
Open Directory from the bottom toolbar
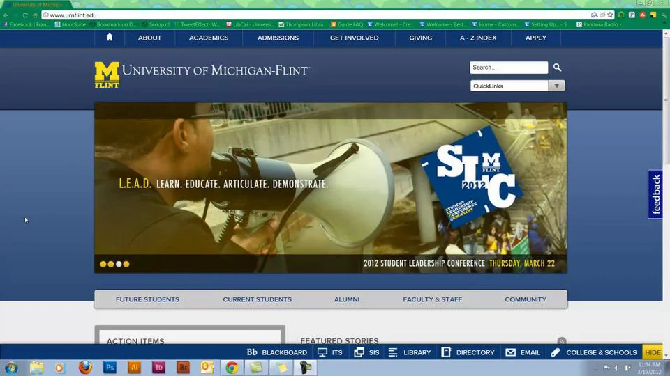468,352
